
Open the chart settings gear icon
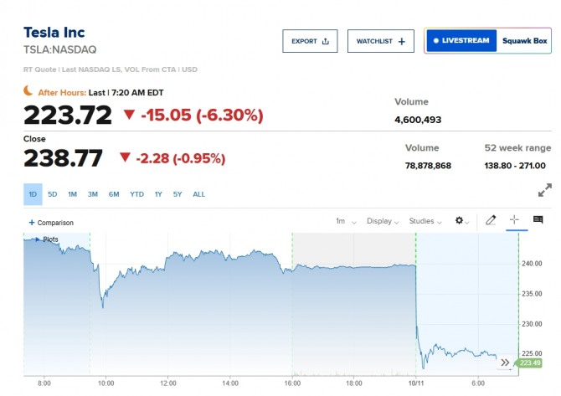[x=459, y=220]
